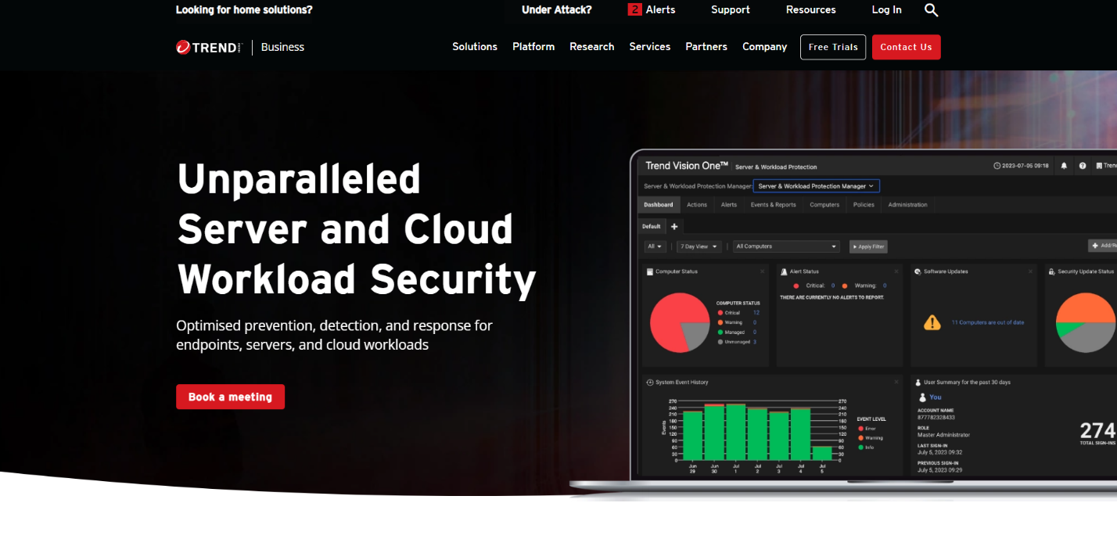This screenshot has width=1117, height=557.
Task: Select the Administration tab
Action: [907, 205]
